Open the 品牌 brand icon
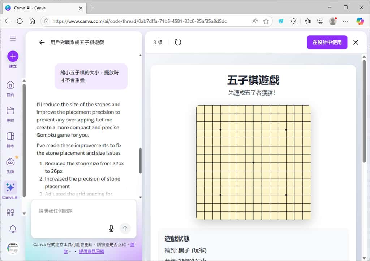This screenshot has width=370, height=261. (x=10, y=162)
